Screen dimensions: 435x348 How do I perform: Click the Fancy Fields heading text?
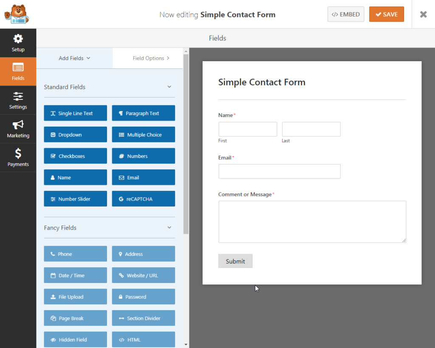60,228
